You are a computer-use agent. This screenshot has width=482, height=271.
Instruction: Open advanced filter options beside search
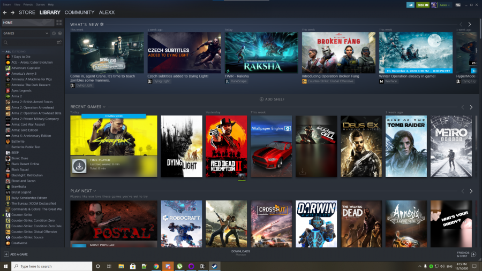tap(59, 42)
